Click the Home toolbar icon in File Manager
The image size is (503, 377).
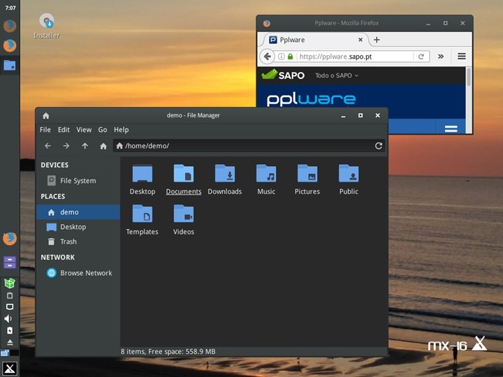tap(103, 146)
